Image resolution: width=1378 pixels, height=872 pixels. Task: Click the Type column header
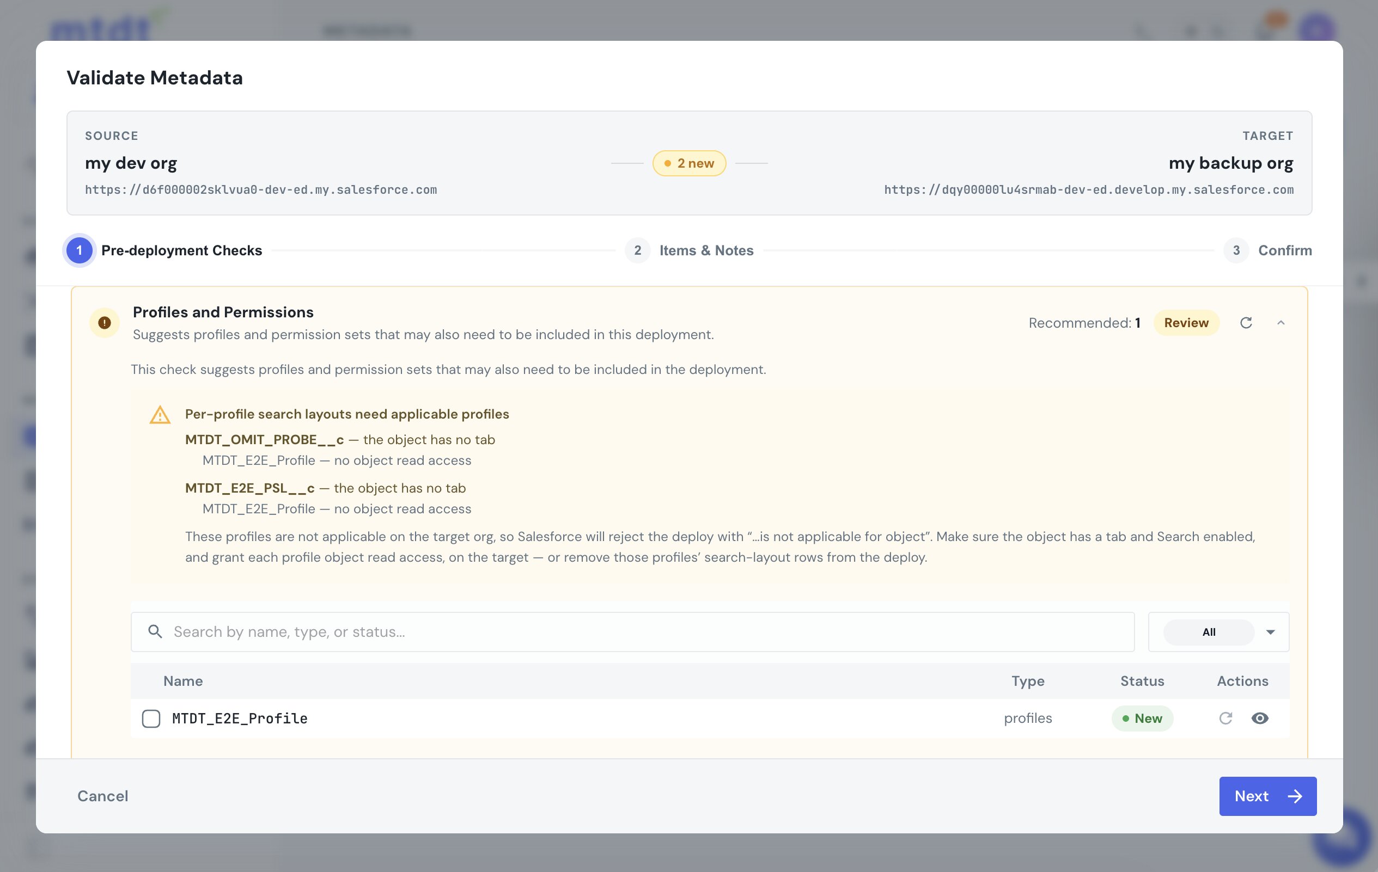point(1028,681)
